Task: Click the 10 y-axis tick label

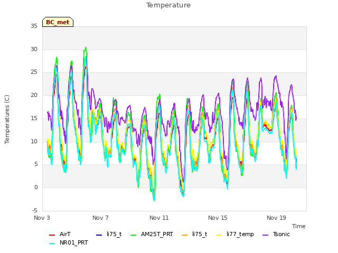Action: point(34,141)
